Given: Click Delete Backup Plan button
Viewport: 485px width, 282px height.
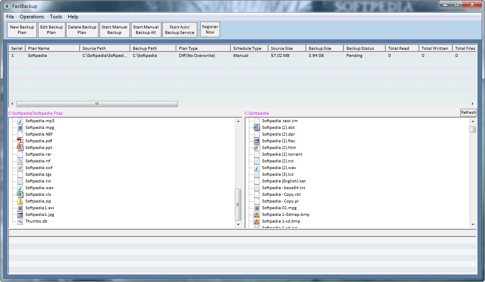Looking at the screenshot, I should point(82,30).
